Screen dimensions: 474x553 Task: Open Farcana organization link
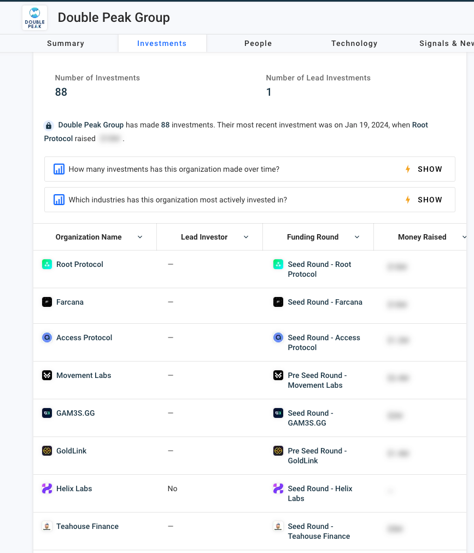[70, 302]
